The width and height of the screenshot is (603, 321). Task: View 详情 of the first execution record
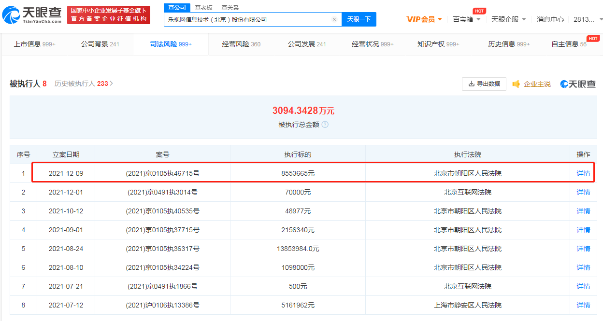tap(583, 173)
